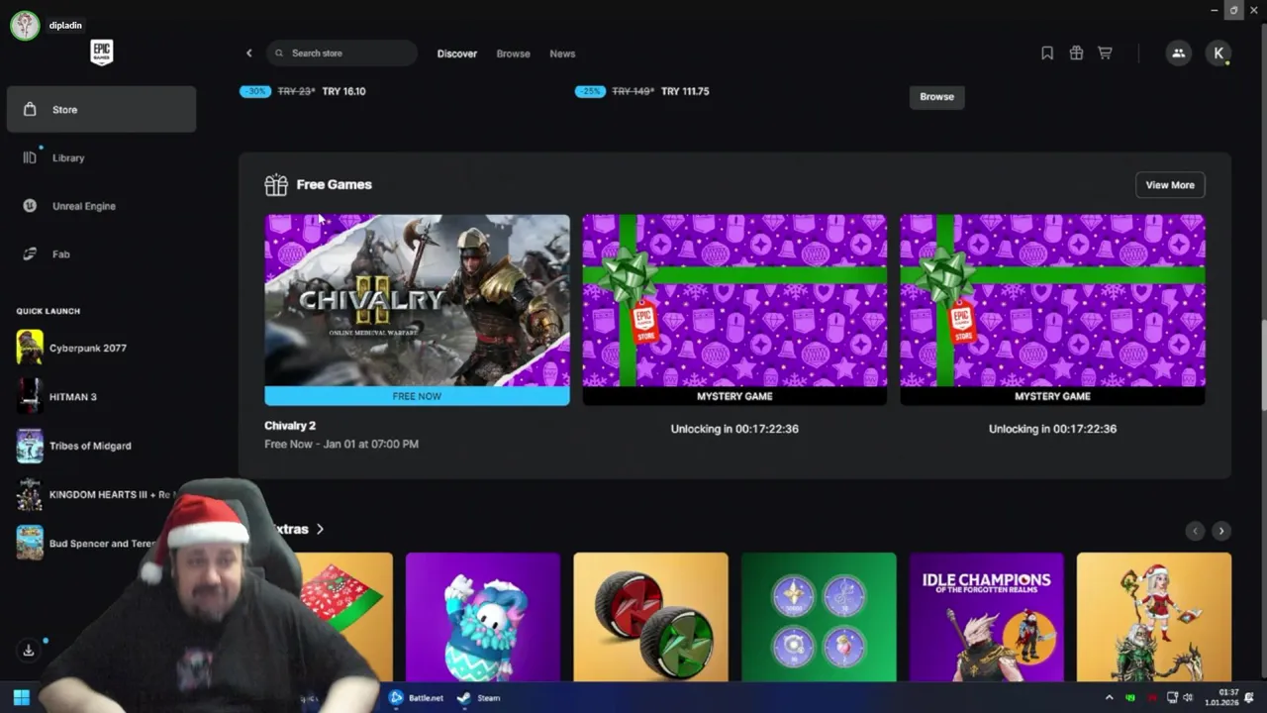1267x713 pixels.
Task: Click View More in Free Games
Action: [1170, 185]
